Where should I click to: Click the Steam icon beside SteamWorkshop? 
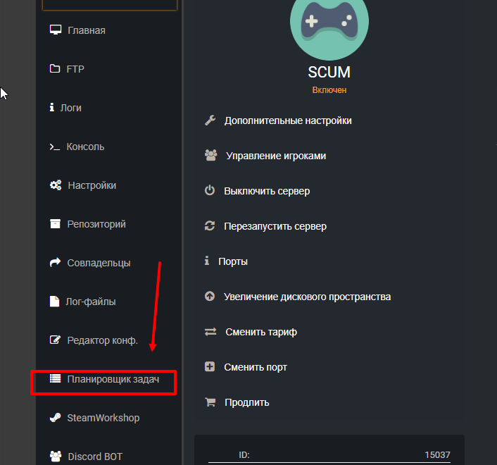(55, 418)
